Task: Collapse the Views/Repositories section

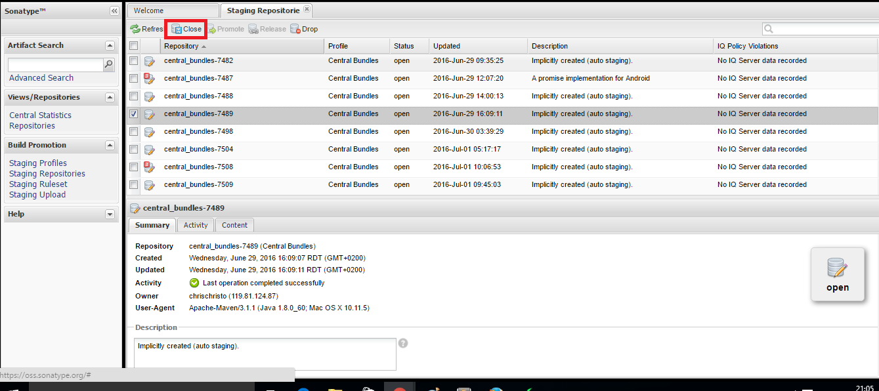Action: pos(110,97)
